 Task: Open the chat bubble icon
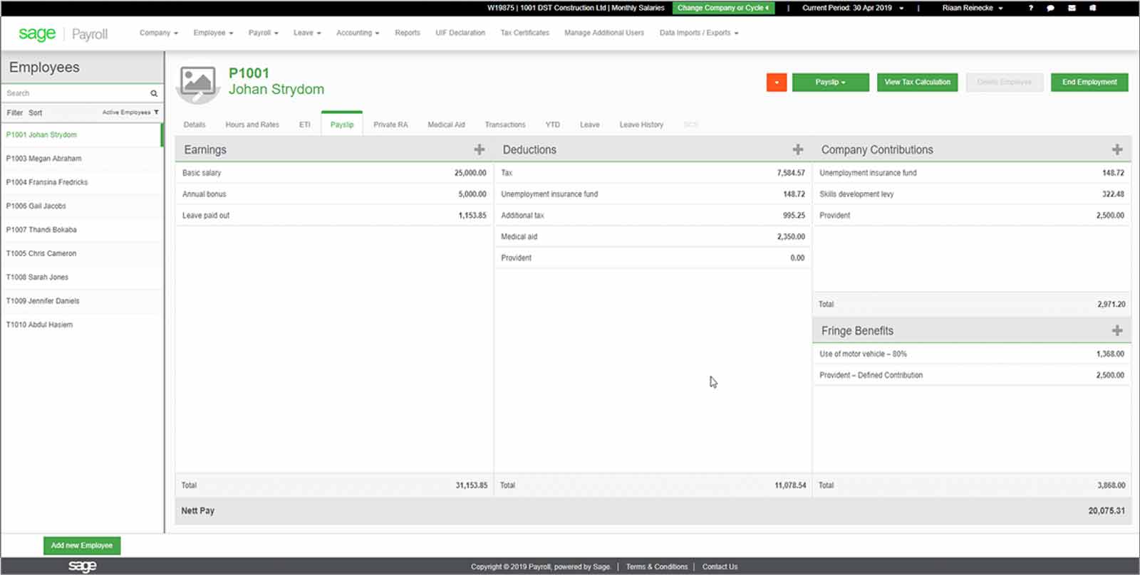1050,8
